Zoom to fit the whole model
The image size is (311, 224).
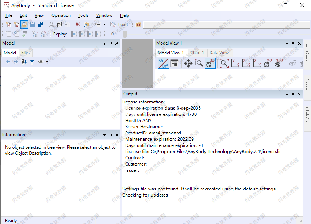[x=224, y=63]
